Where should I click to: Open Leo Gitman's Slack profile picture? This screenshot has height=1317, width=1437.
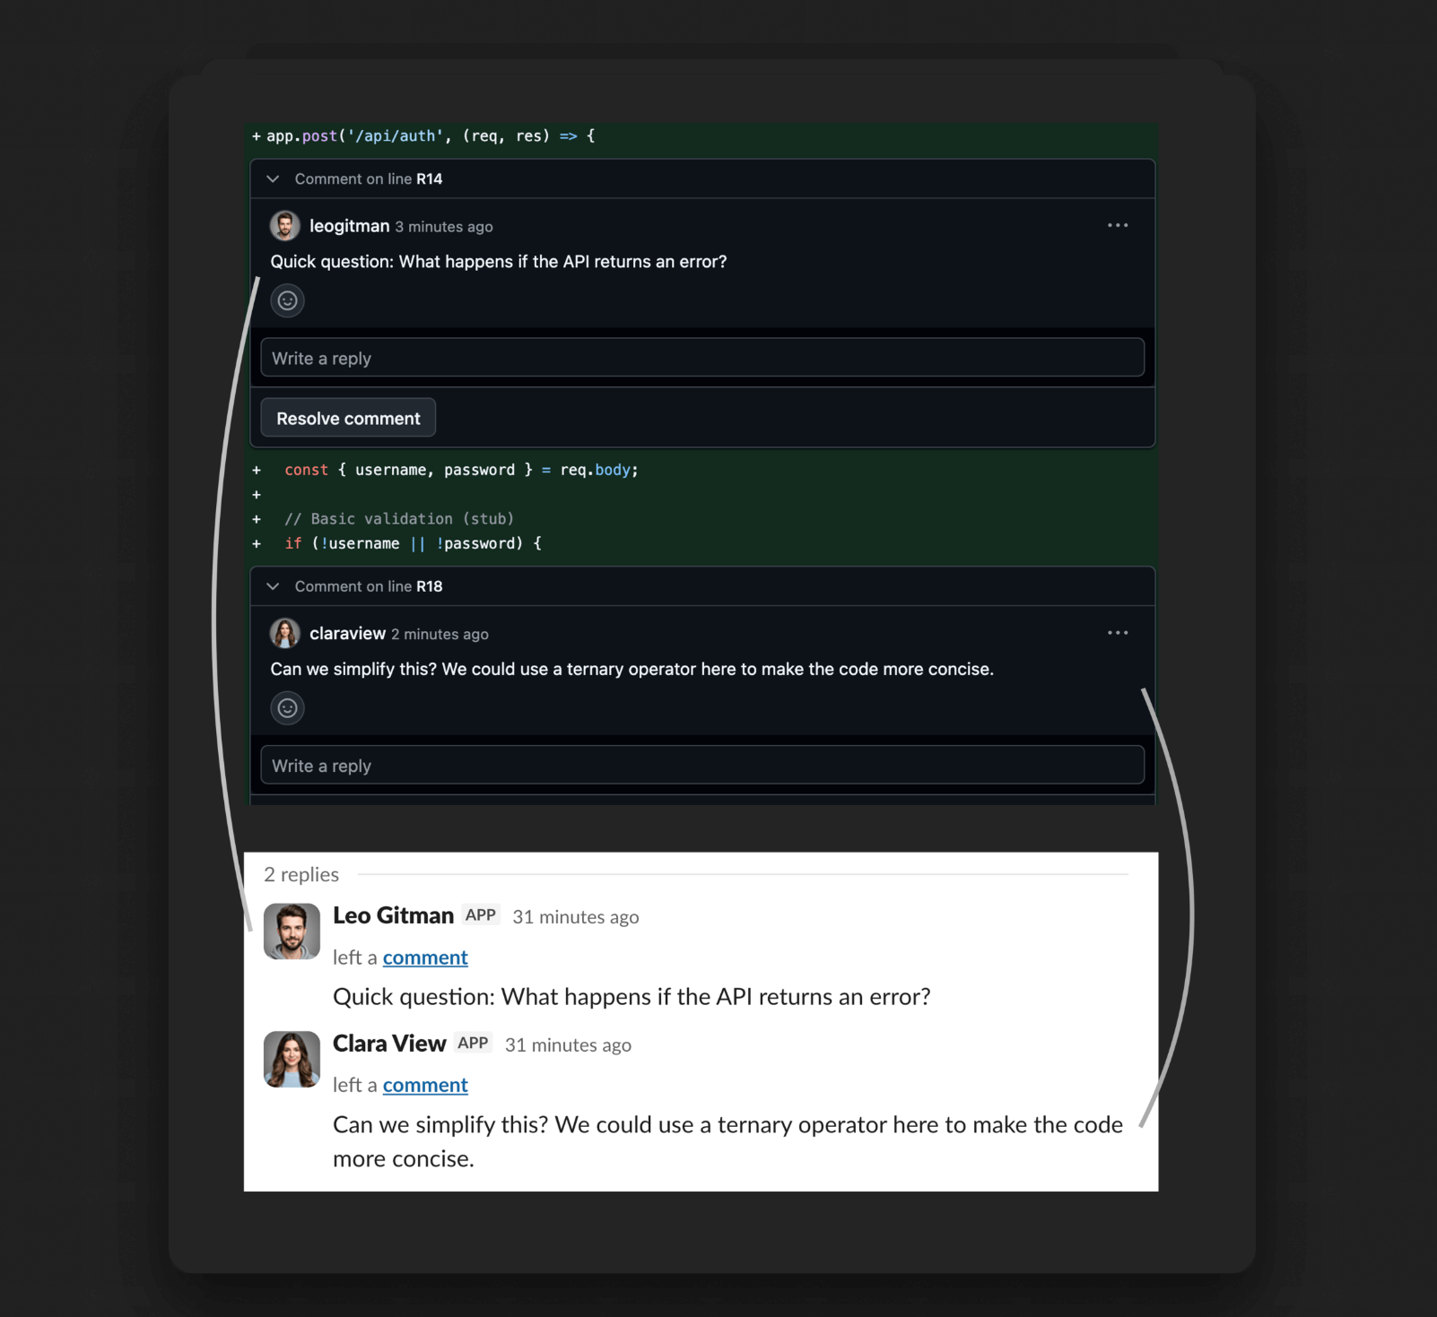(292, 931)
